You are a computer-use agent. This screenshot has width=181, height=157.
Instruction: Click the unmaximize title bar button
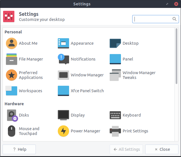[167, 4]
